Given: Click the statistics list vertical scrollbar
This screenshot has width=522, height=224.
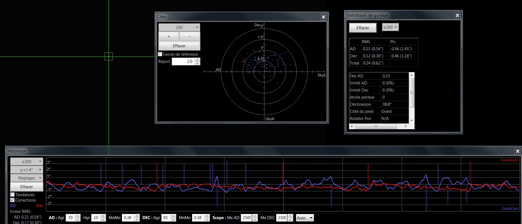Looking at the screenshot, I should click(411, 93).
